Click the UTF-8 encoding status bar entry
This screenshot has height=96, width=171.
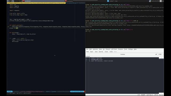tap(156, 95)
